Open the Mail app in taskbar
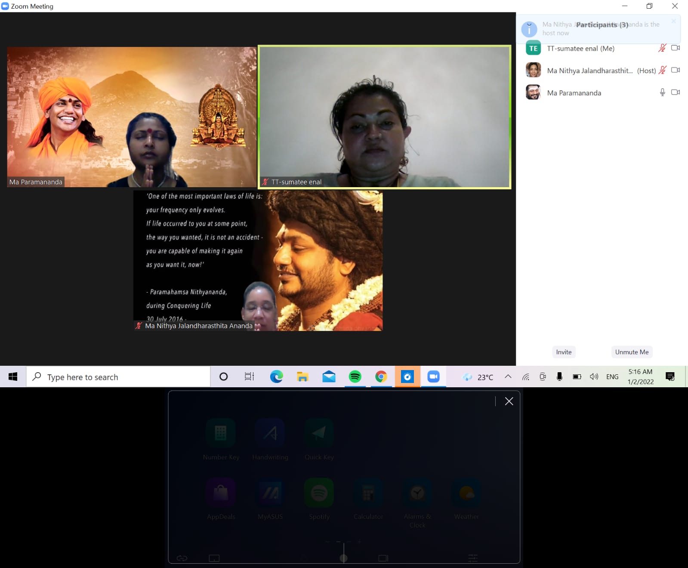688x568 pixels. coord(329,377)
